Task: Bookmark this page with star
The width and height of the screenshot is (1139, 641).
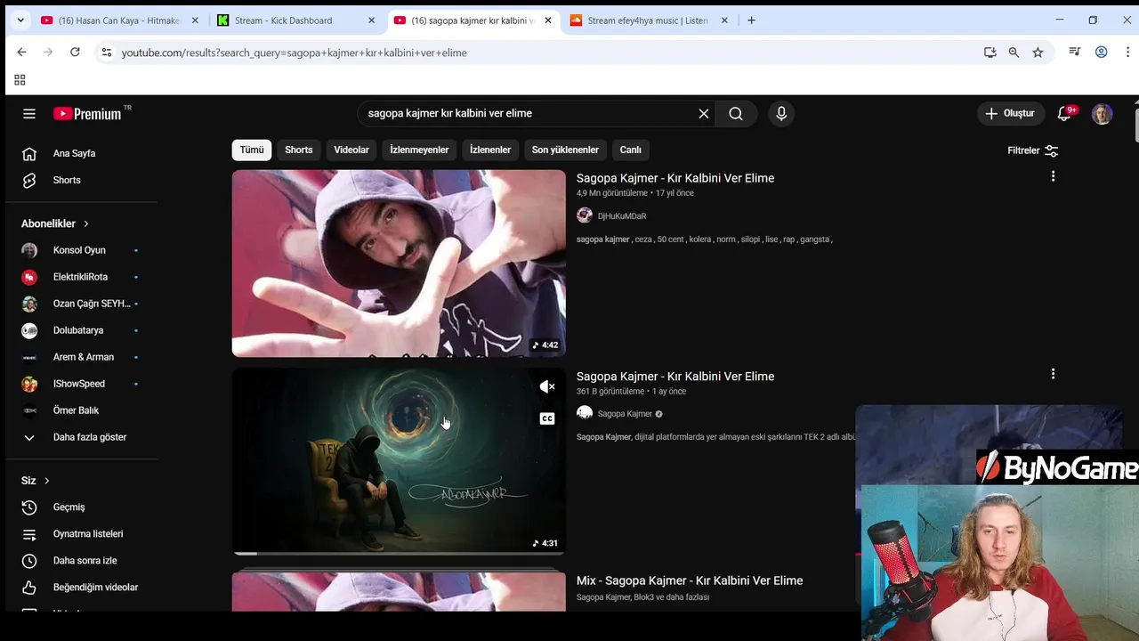Action: pos(1038,53)
